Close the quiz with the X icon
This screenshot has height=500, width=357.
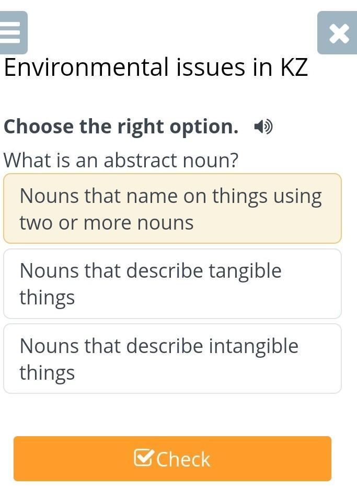339,33
